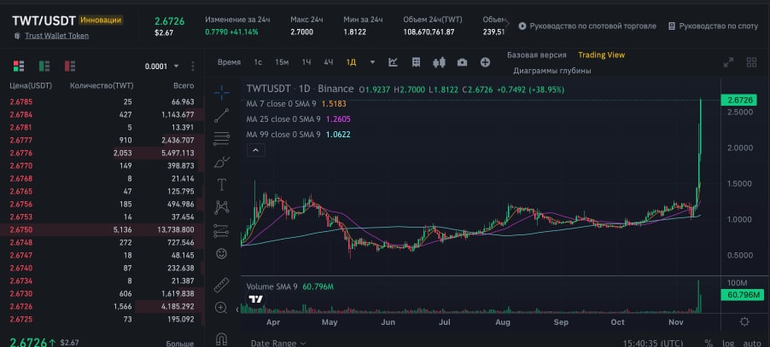Viewport: 770px width, 347px height.
Task: Toggle log scale on chart
Action: (729, 343)
